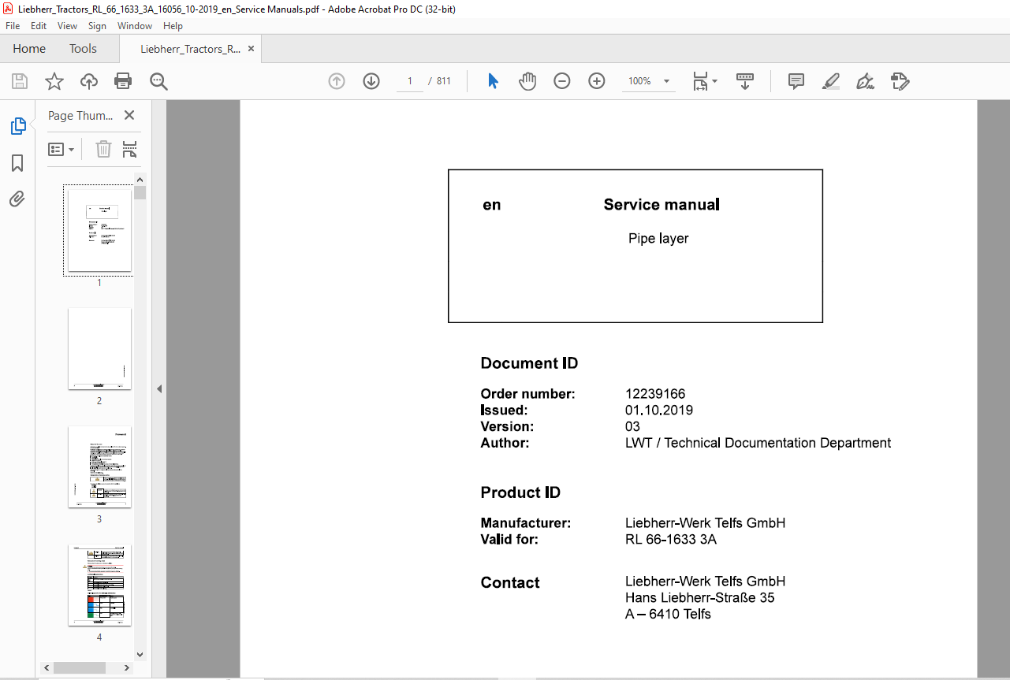Add document to favorites with star icon
This screenshot has width=1010, height=680.
tap(54, 81)
